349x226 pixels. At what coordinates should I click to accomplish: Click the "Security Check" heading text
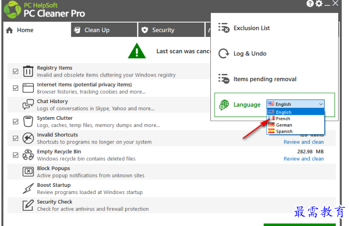tap(55, 202)
